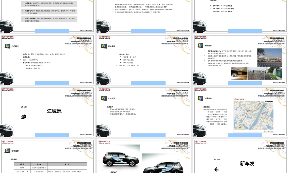288x173 pixels.
Task: Click the 参与对象 领导及经销商代表 line
Action: click(x=37, y=63)
